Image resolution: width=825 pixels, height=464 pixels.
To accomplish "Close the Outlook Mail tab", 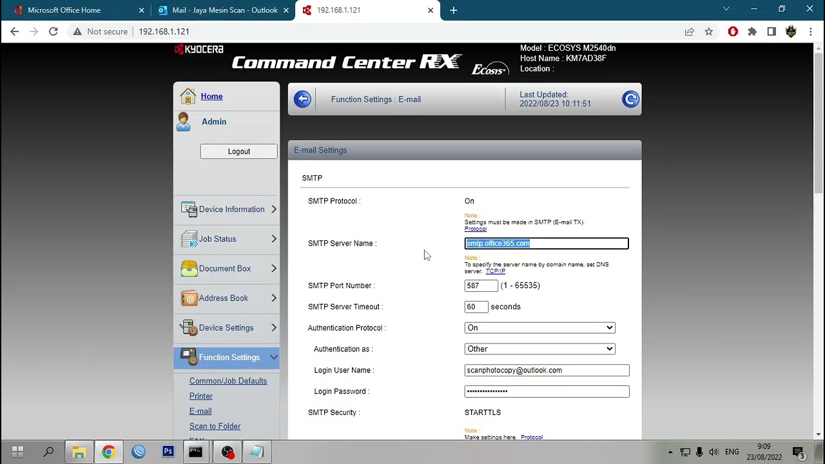I will click(286, 10).
